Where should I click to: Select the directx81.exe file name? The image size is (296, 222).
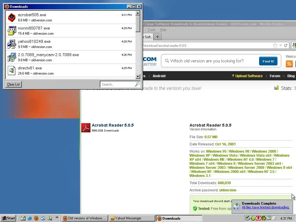(x=30, y=68)
